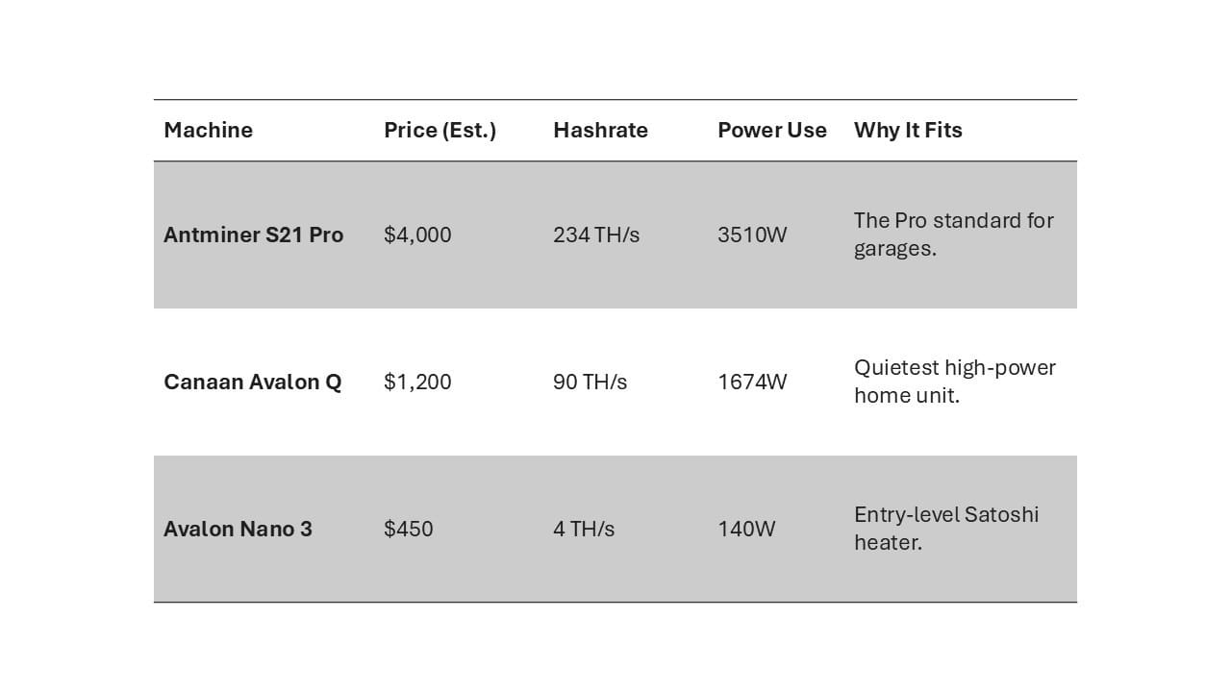This screenshot has width=1231, height=692.
Task: Click the 140W power cell
Action: (x=746, y=530)
